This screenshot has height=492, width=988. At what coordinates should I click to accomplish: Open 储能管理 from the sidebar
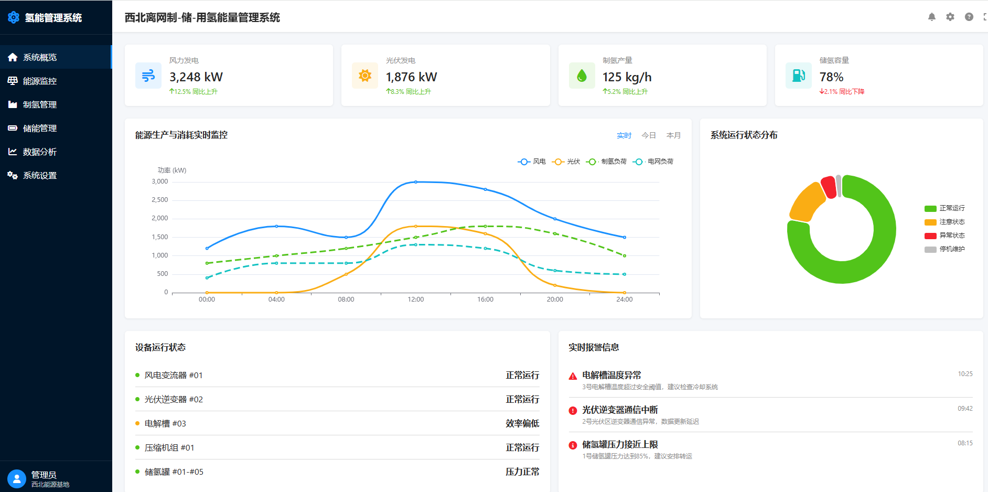[x=39, y=127]
